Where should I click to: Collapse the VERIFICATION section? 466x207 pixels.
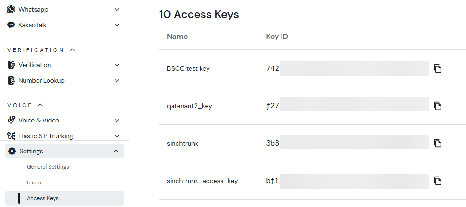tap(73, 50)
